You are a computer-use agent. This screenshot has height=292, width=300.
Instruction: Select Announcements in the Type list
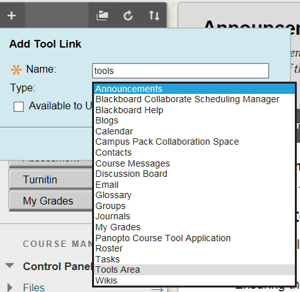[194, 89]
